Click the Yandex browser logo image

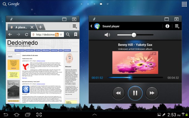tap(26, 67)
